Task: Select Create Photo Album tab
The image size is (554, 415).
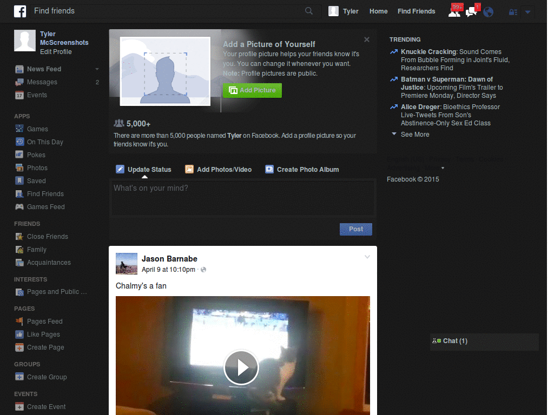Action: (302, 169)
